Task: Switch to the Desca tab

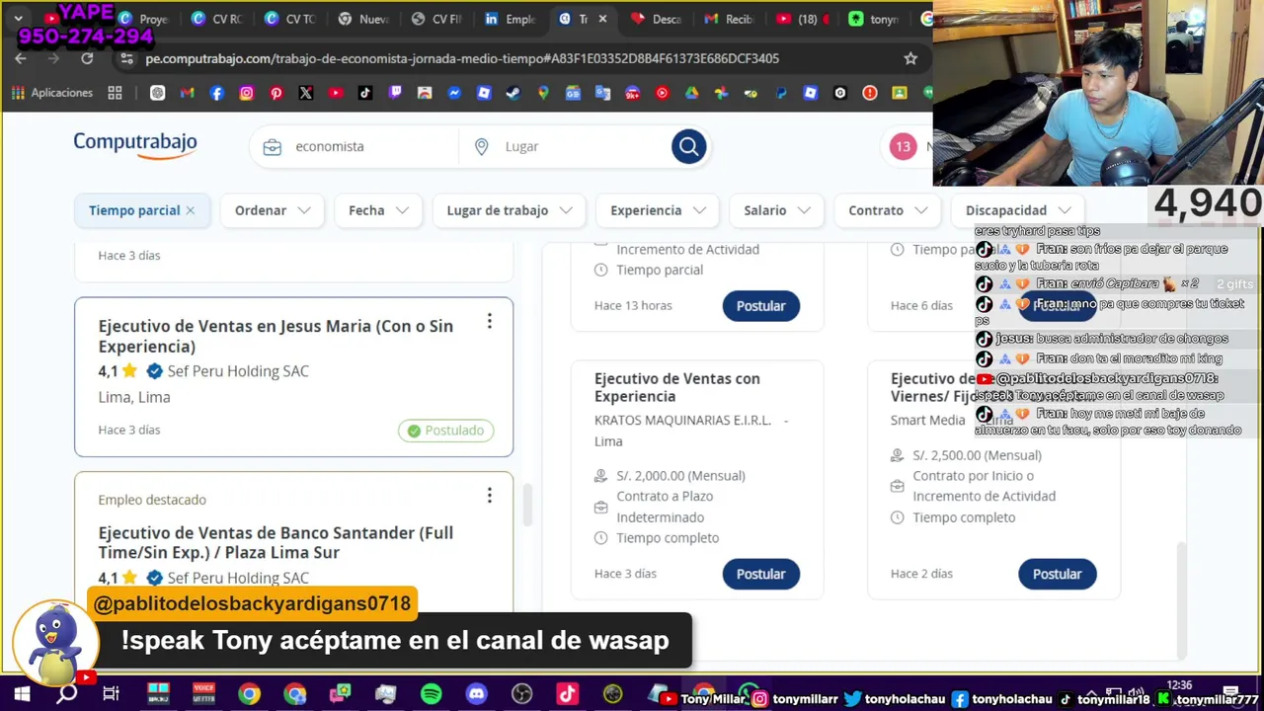Action: [x=656, y=19]
